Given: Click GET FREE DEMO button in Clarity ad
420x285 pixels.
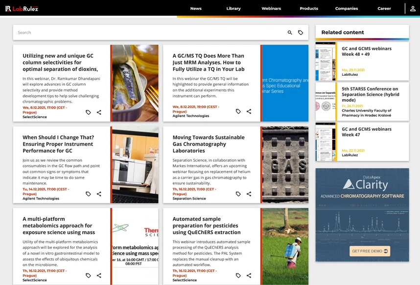Looking at the screenshot, I should (370, 251).
